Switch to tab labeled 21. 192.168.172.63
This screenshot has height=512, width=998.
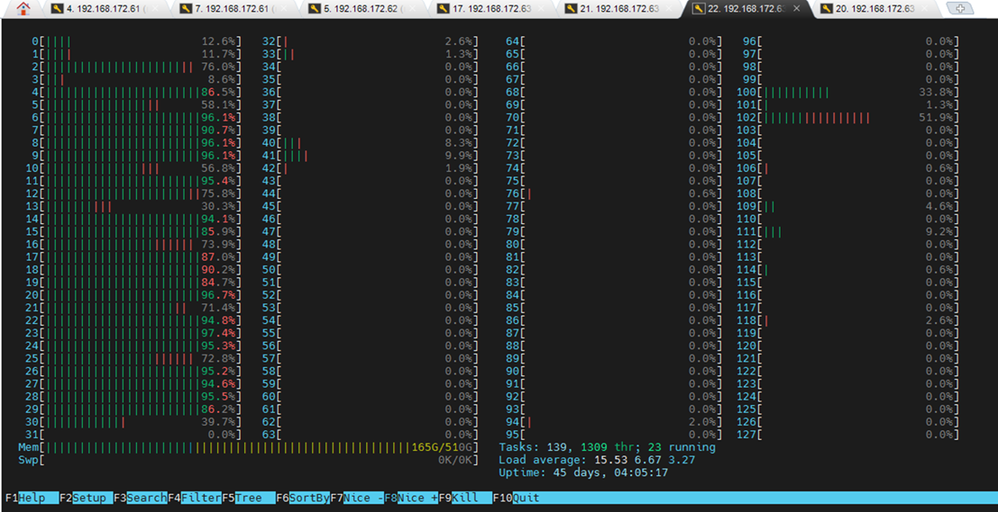(x=618, y=9)
